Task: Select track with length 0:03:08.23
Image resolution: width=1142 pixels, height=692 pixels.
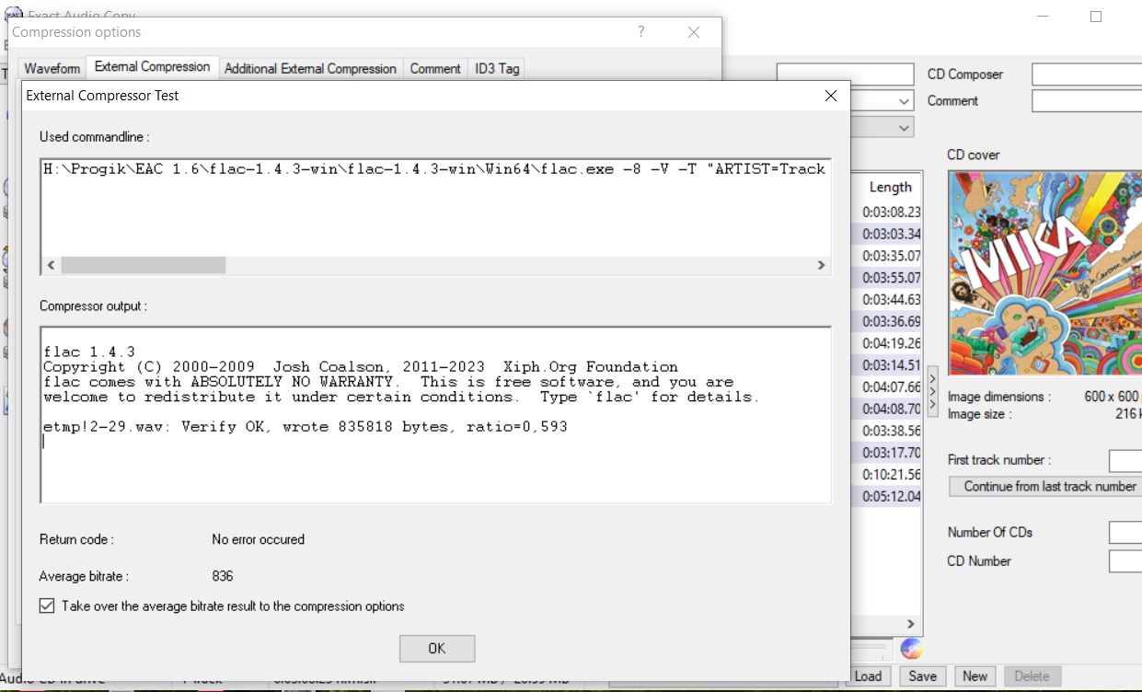Action: [891, 212]
